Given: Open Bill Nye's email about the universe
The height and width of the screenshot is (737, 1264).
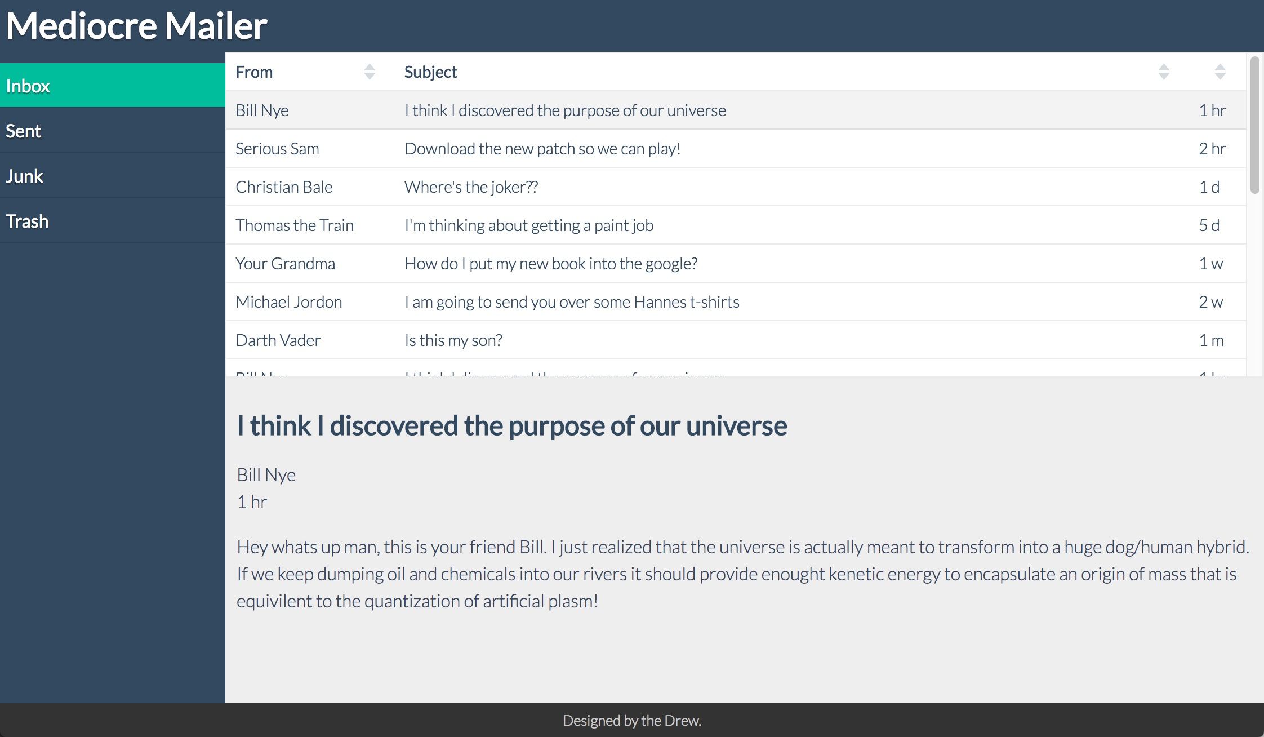Looking at the screenshot, I should (564, 110).
